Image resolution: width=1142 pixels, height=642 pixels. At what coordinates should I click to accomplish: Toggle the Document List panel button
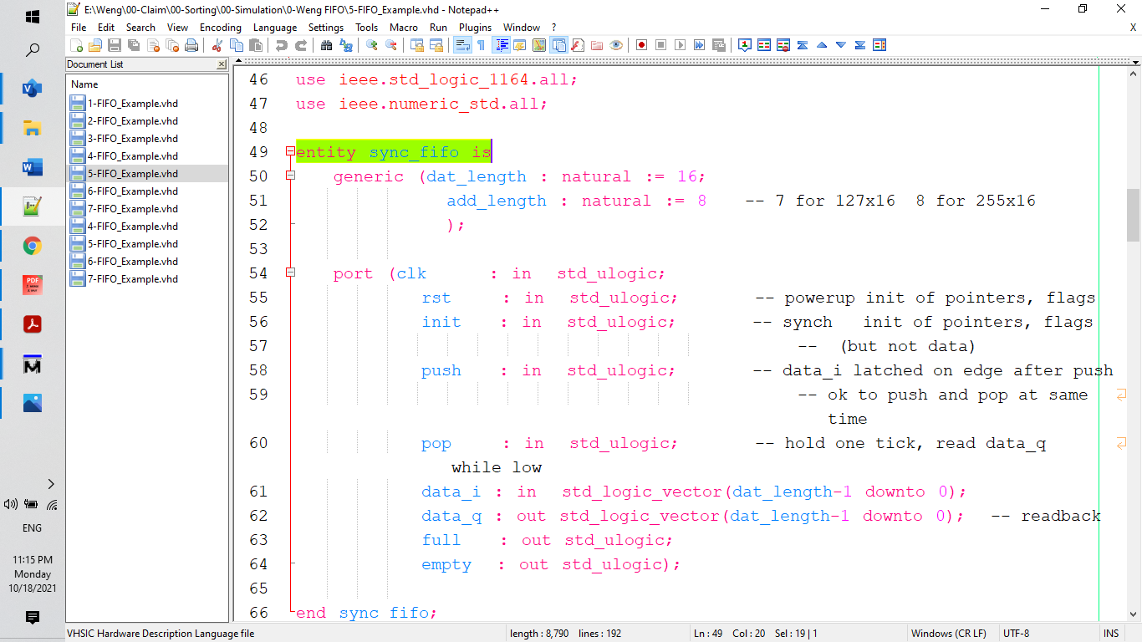point(558,45)
